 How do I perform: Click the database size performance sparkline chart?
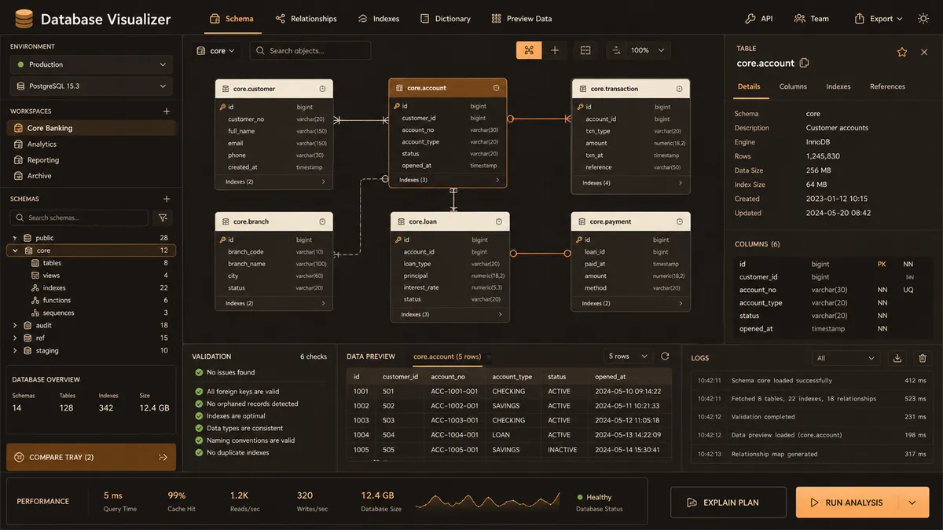coord(487,501)
